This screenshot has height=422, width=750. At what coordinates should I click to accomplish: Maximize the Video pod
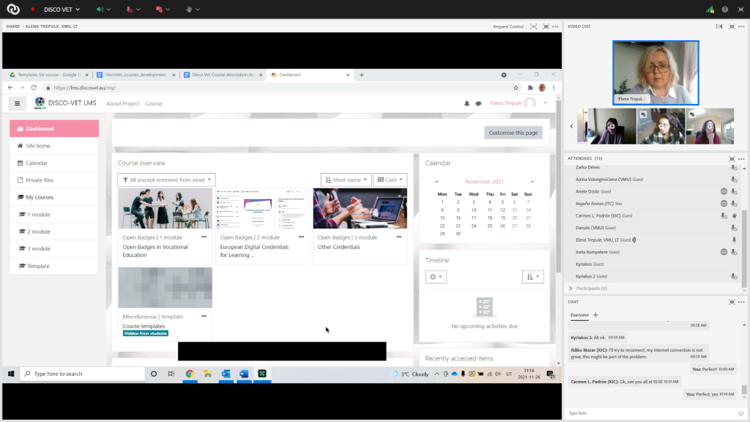click(x=732, y=26)
